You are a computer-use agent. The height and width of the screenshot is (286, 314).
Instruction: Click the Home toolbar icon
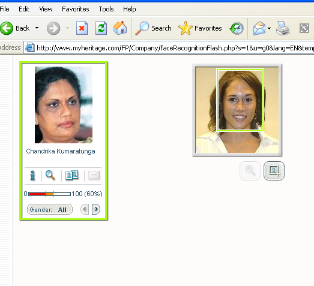[120, 28]
